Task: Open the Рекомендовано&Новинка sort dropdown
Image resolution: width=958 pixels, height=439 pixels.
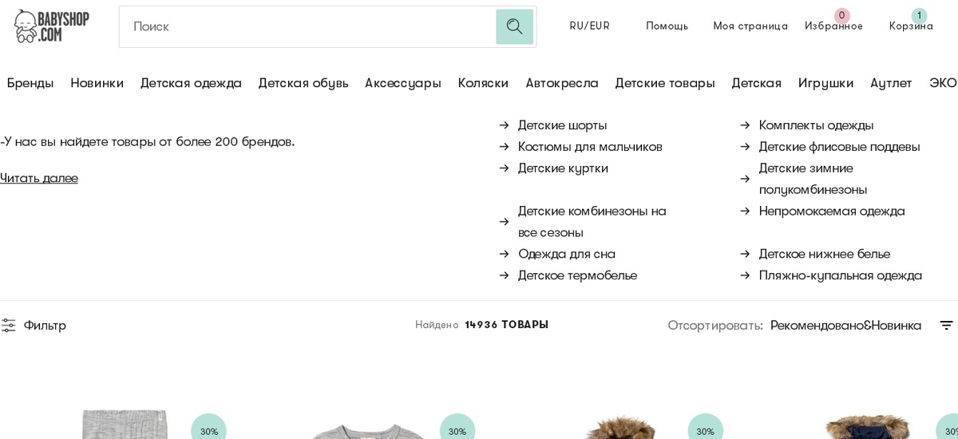Action: [x=845, y=325]
